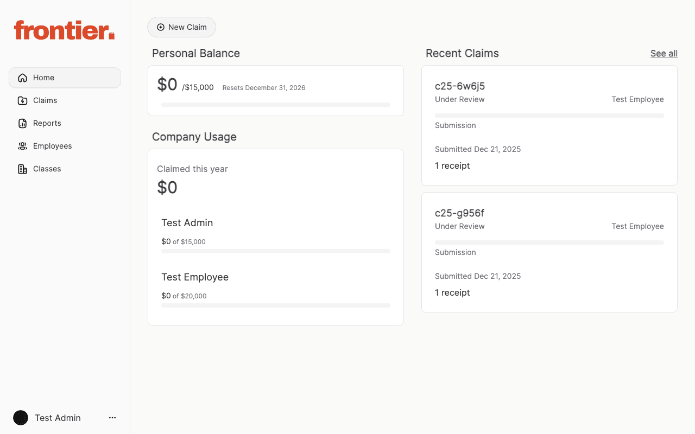Select the Reports icon in the sidebar
Screen dimensions: 695x434
tap(22, 123)
